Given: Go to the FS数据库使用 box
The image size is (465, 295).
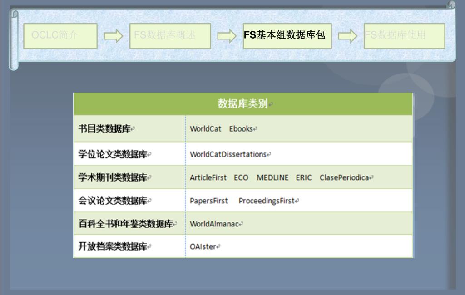Looking at the screenshot, I should [404, 36].
